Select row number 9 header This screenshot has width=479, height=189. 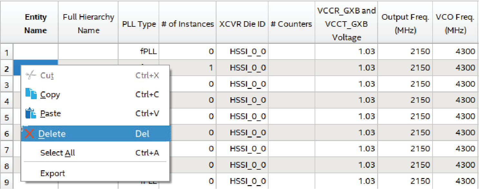point(7,182)
